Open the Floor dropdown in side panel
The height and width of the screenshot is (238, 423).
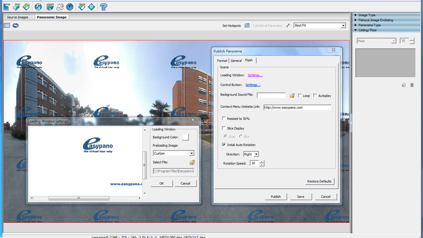(x=394, y=41)
